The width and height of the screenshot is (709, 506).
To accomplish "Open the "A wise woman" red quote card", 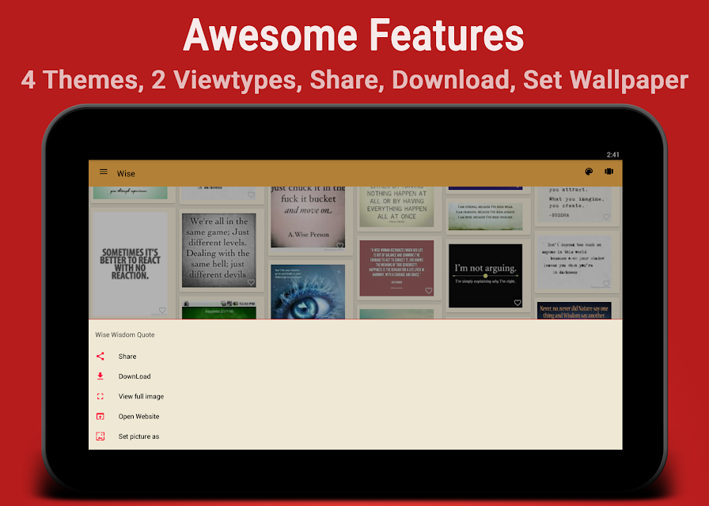I will coord(396,268).
